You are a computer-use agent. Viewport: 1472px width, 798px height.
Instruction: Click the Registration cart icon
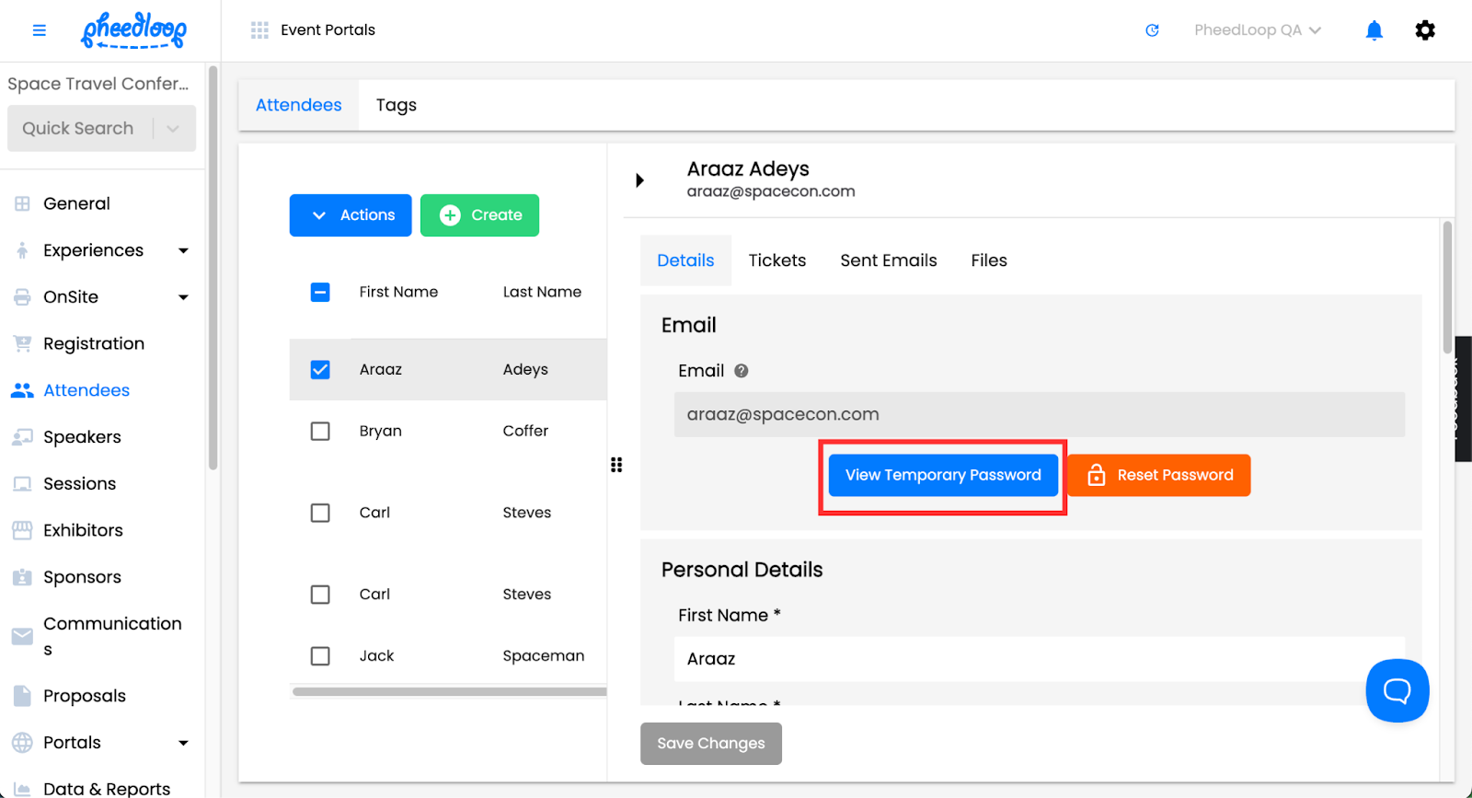(x=22, y=344)
